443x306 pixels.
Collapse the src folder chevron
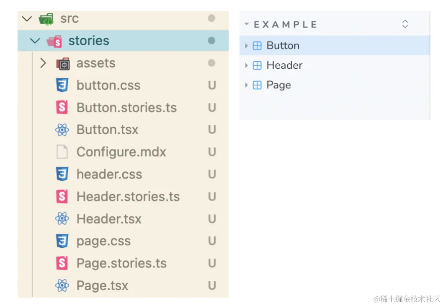click(27, 19)
